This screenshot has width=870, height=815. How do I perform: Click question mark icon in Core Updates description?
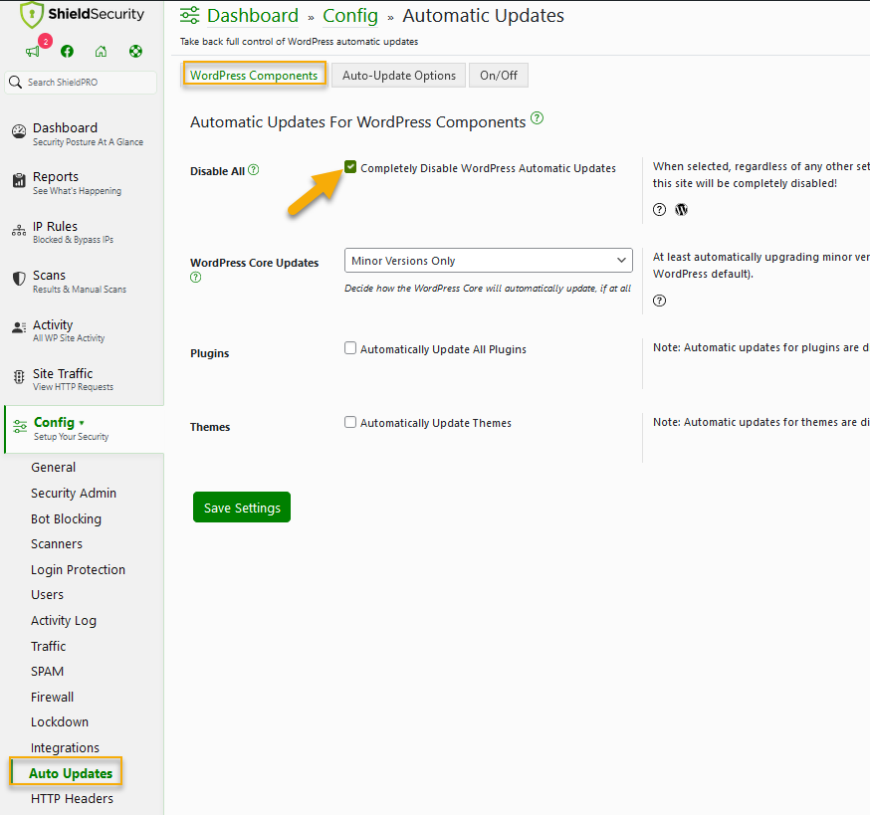pos(659,301)
